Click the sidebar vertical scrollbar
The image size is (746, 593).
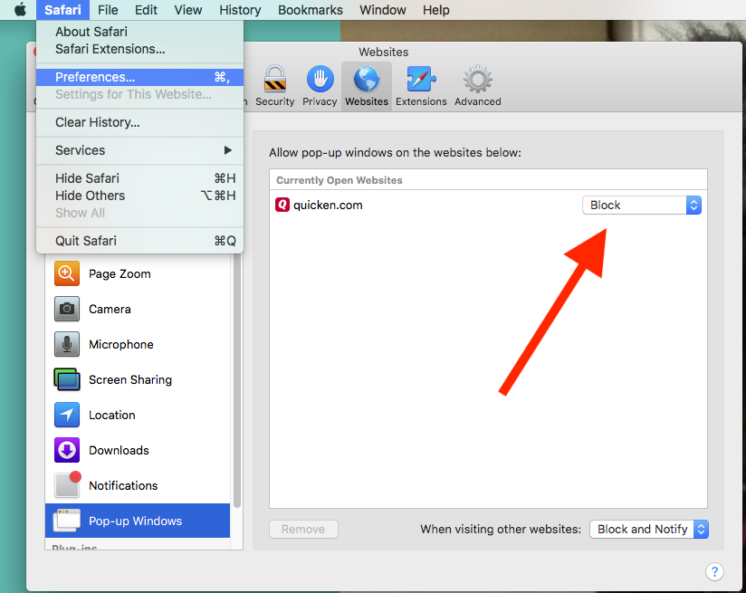(x=237, y=381)
